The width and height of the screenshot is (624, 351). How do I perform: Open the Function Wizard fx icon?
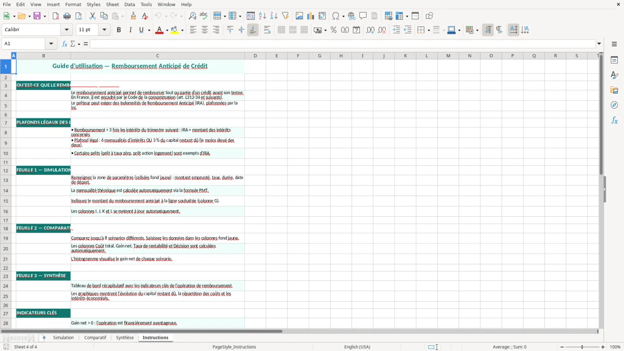point(65,44)
